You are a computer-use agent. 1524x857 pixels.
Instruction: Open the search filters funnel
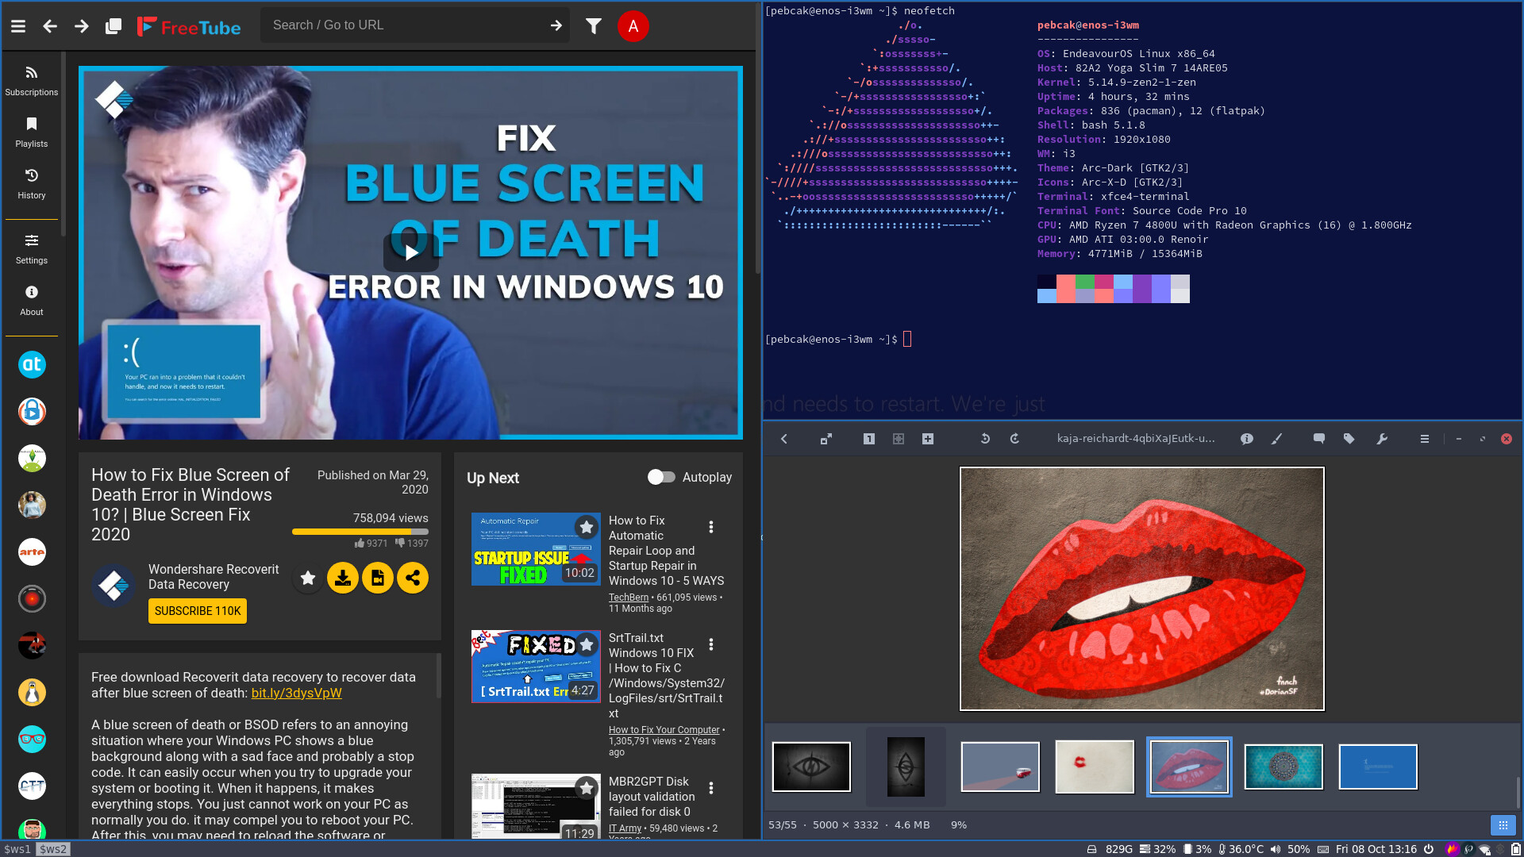click(594, 26)
